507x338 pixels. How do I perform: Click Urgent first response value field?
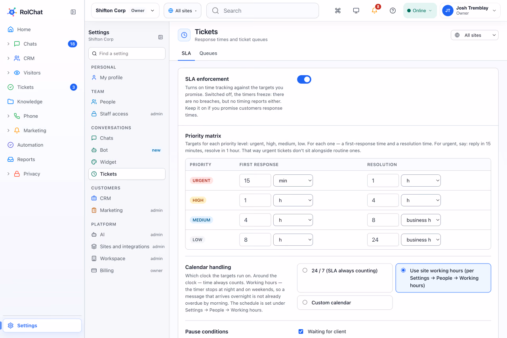pyautogui.click(x=255, y=181)
